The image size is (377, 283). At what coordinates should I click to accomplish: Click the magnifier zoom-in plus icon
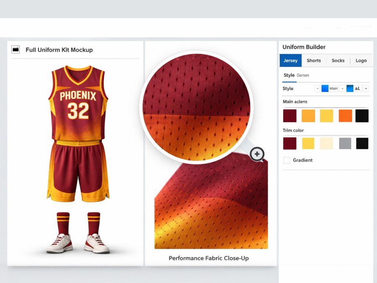pyautogui.click(x=257, y=154)
